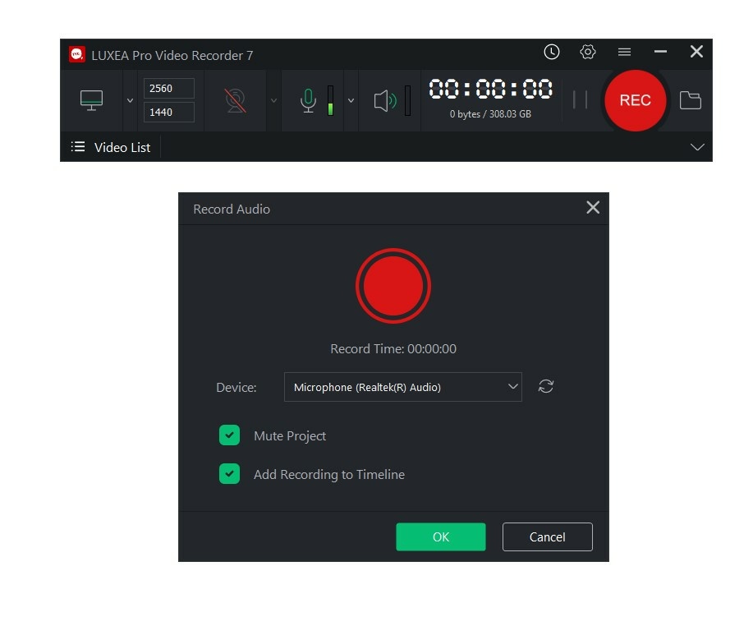Open the Device dropdown Microphone (Realtek(R) Audio)
The image size is (753, 617).
point(403,387)
